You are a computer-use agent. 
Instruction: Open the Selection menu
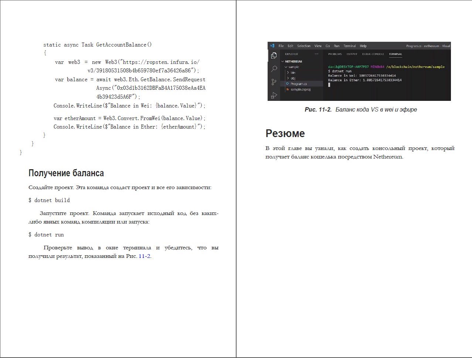tap(304, 46)
